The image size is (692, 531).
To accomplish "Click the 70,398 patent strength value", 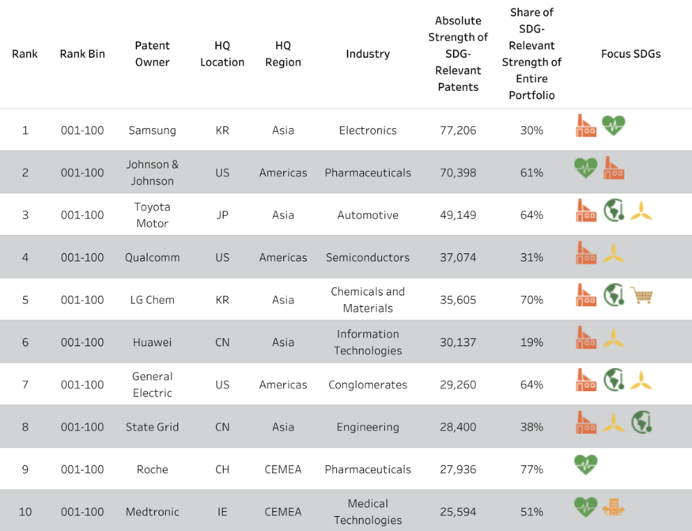I will pyautogui.click(x=458, y=173).
